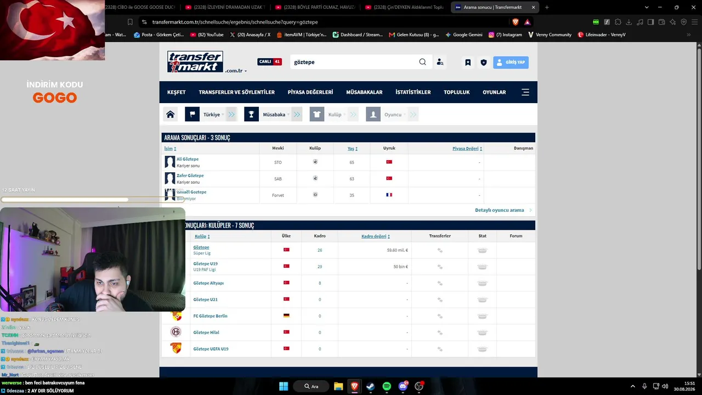Bookmark this page using the address bar icon

(x=130, y=22)
